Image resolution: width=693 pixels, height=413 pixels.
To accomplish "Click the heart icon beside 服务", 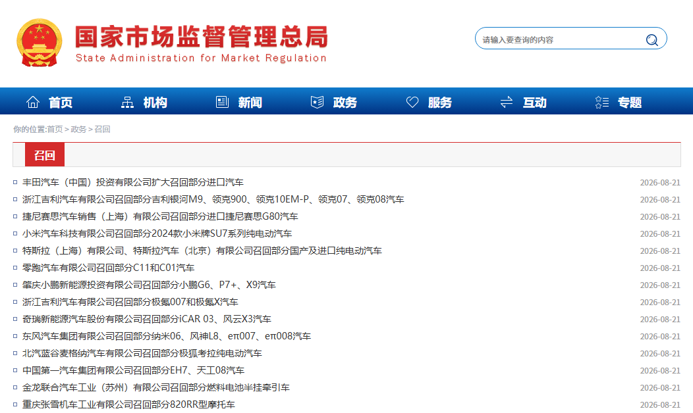I will click(x=412, y=103).
